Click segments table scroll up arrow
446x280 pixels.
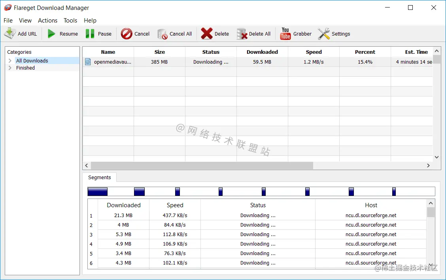coord(431,203)
